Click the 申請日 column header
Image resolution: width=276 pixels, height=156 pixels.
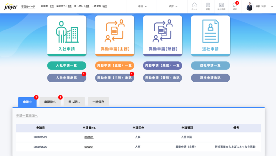tap(40, 128)
